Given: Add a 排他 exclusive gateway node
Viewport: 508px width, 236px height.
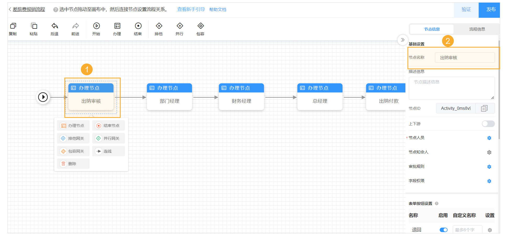Looking at the screenshot, I should (x=159, y=29).
